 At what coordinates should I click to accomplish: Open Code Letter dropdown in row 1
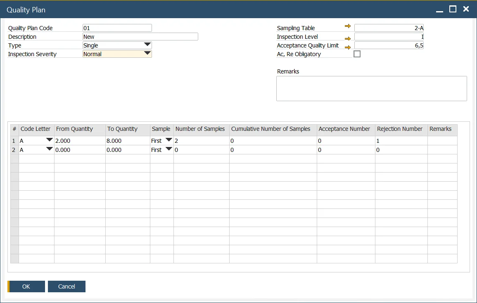click(50, 140)
